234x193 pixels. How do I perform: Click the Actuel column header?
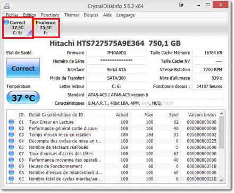pyautogui.click(x=122, y=115)
